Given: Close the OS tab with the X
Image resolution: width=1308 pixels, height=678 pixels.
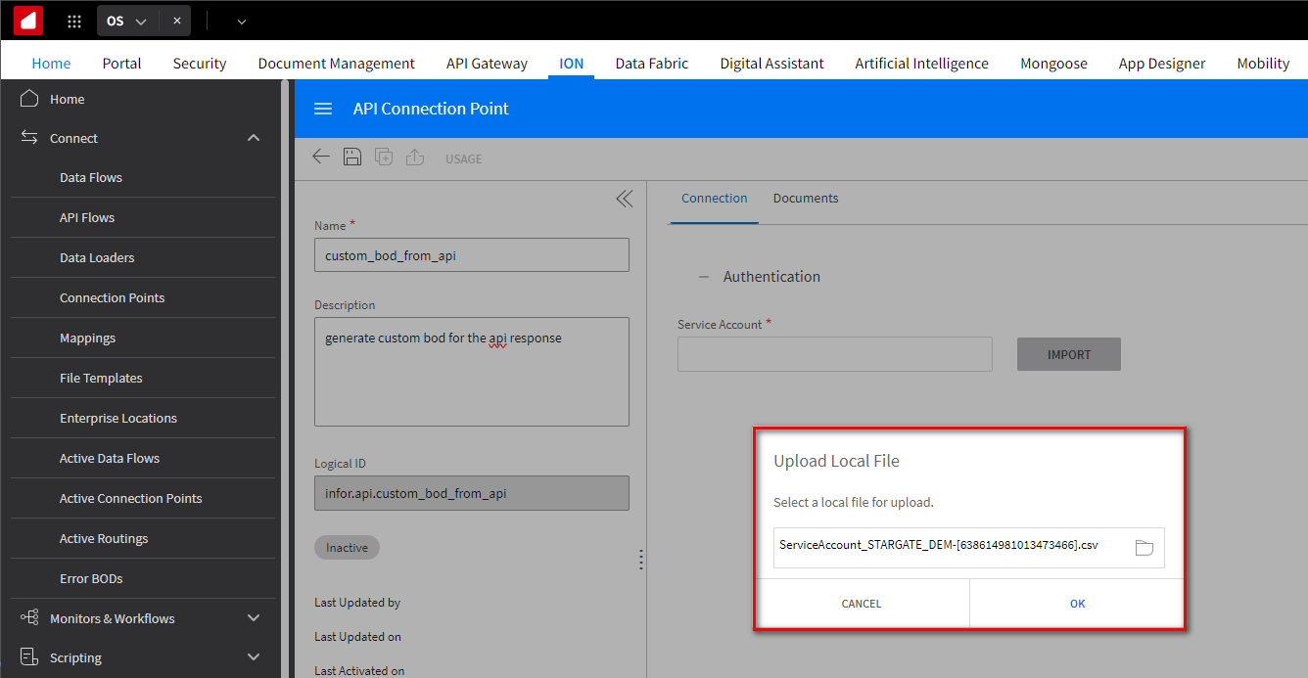Looking at the screenshot, I should click(x=176, y=21).
